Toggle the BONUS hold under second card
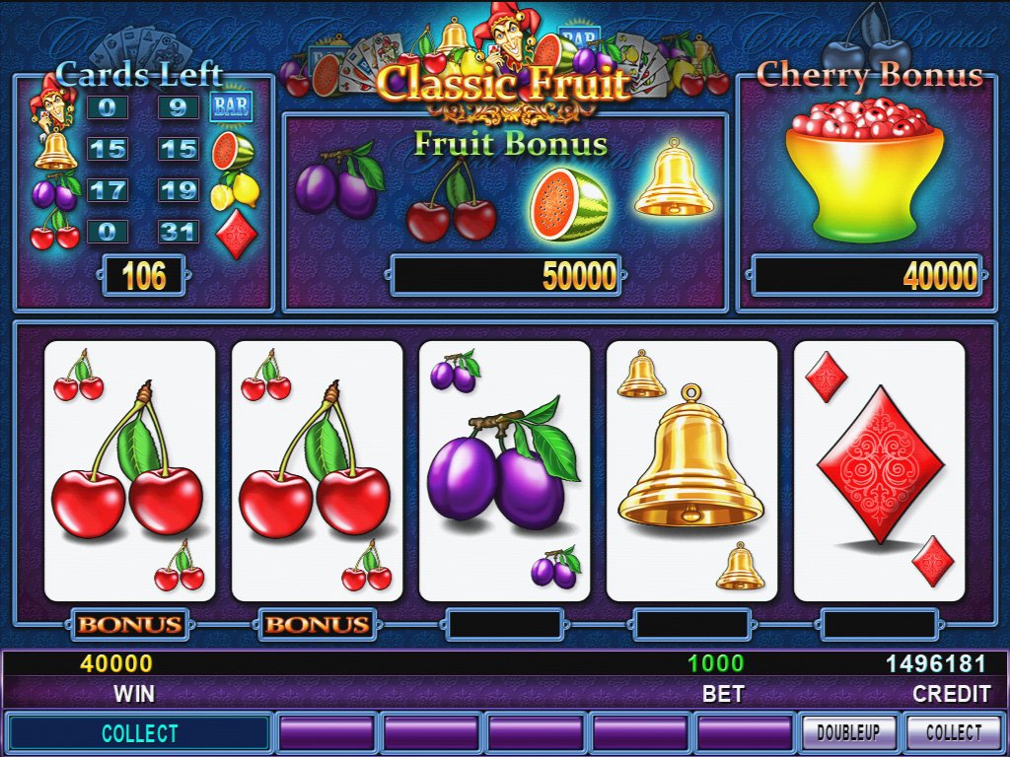 pos(317,624)
